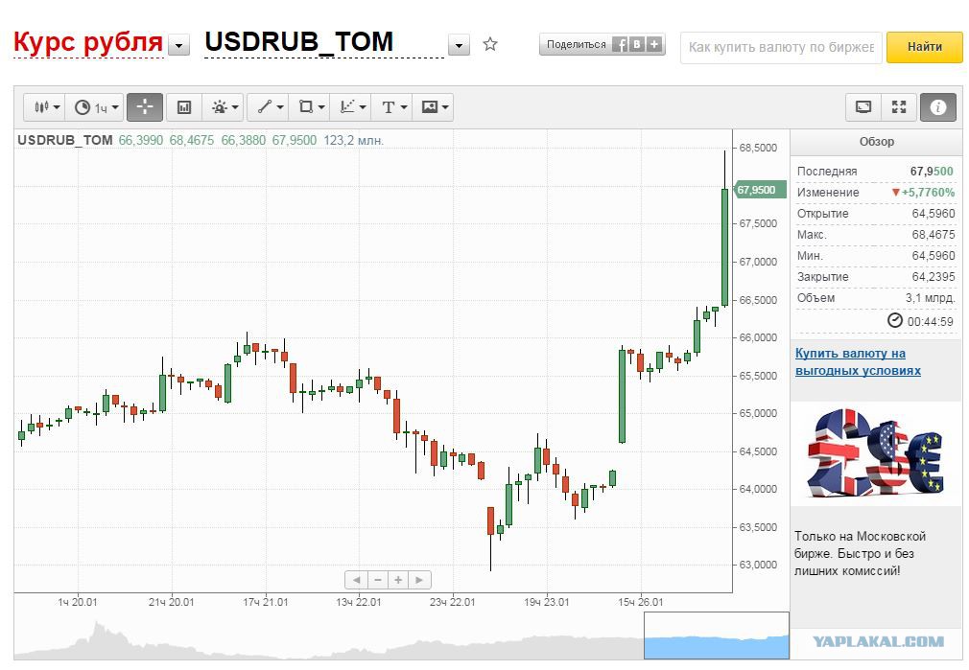Open the USDRUB_TOM instrument dropdown
The height and width of the screenshot is (670, 969).
pyautogui.click(x=459, y=46)
